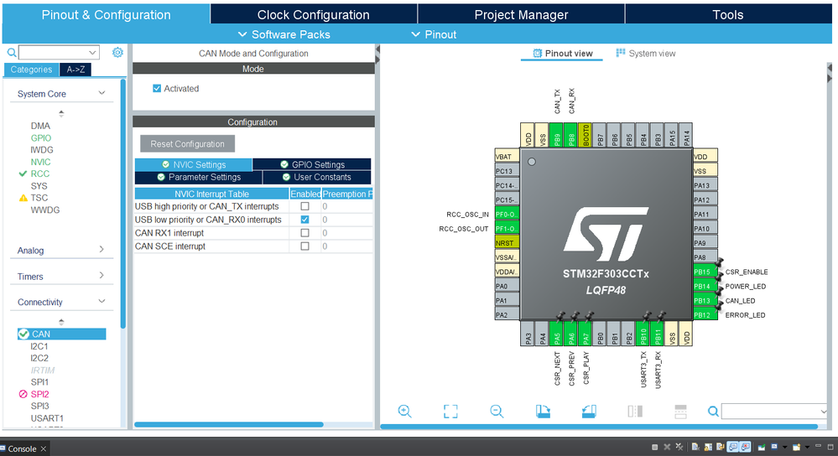Select GPIO in System Core list
Image resolution: width=838 pixels, height=456 pixels.
pos(40,137)
